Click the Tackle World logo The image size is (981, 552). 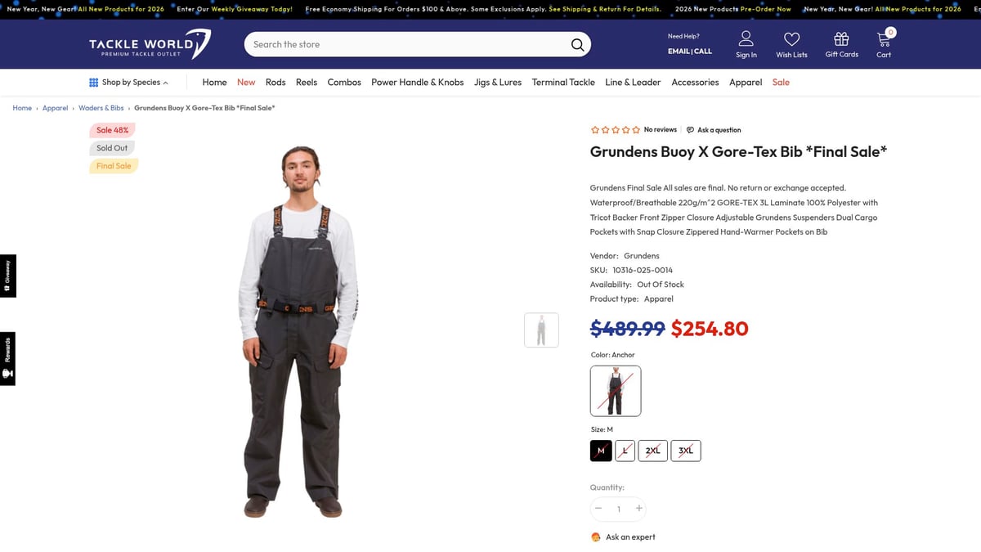click(150, 44)
